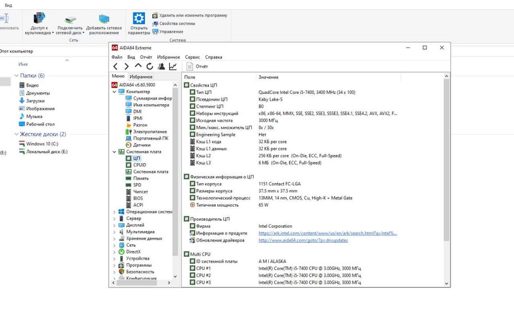The height and width of the screenshot is (336, 514).
Task: Collapse Папки (6) group in Explorer
Action: tap(16, 75)
